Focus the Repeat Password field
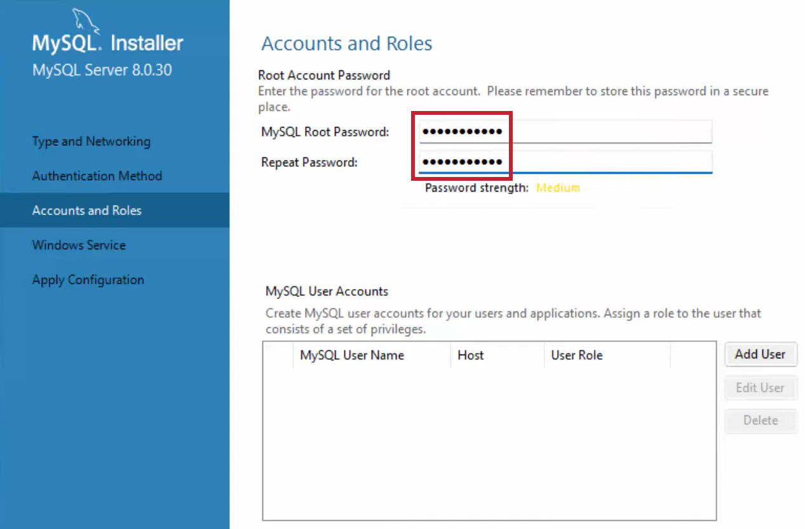Screen dimensions: 805x529 click(565, 162)
